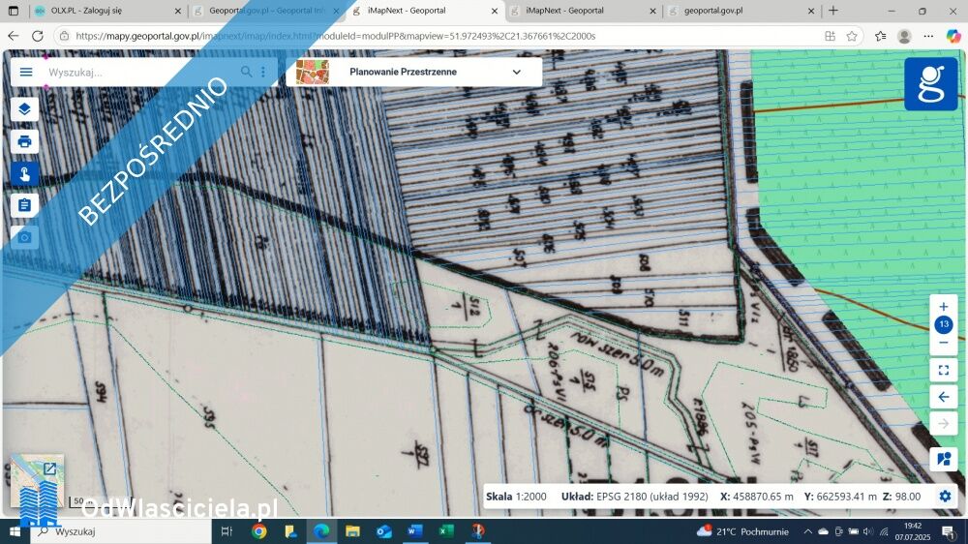Screen dimensions: 968x544
Task: Zoom out with the minus button
Action: click(944, 343)
